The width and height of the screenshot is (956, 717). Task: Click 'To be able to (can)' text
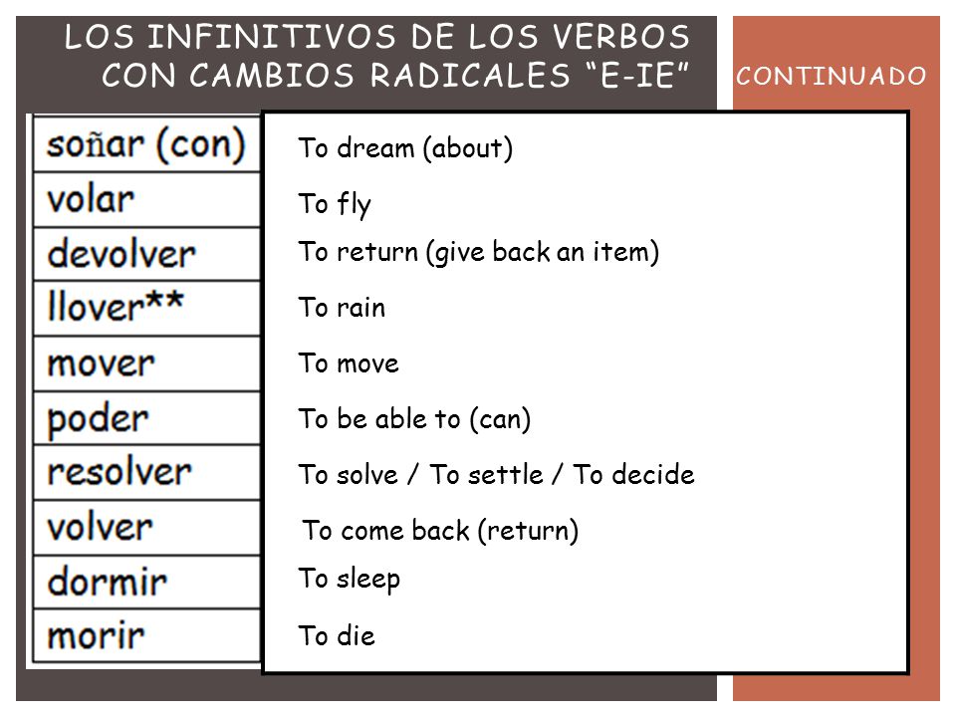coord(414,419)
